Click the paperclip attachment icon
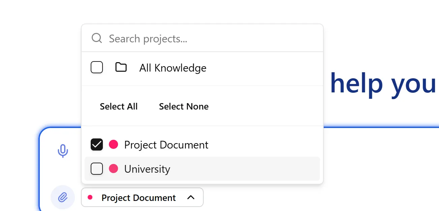439x211 pixels. tap(63, 197)
